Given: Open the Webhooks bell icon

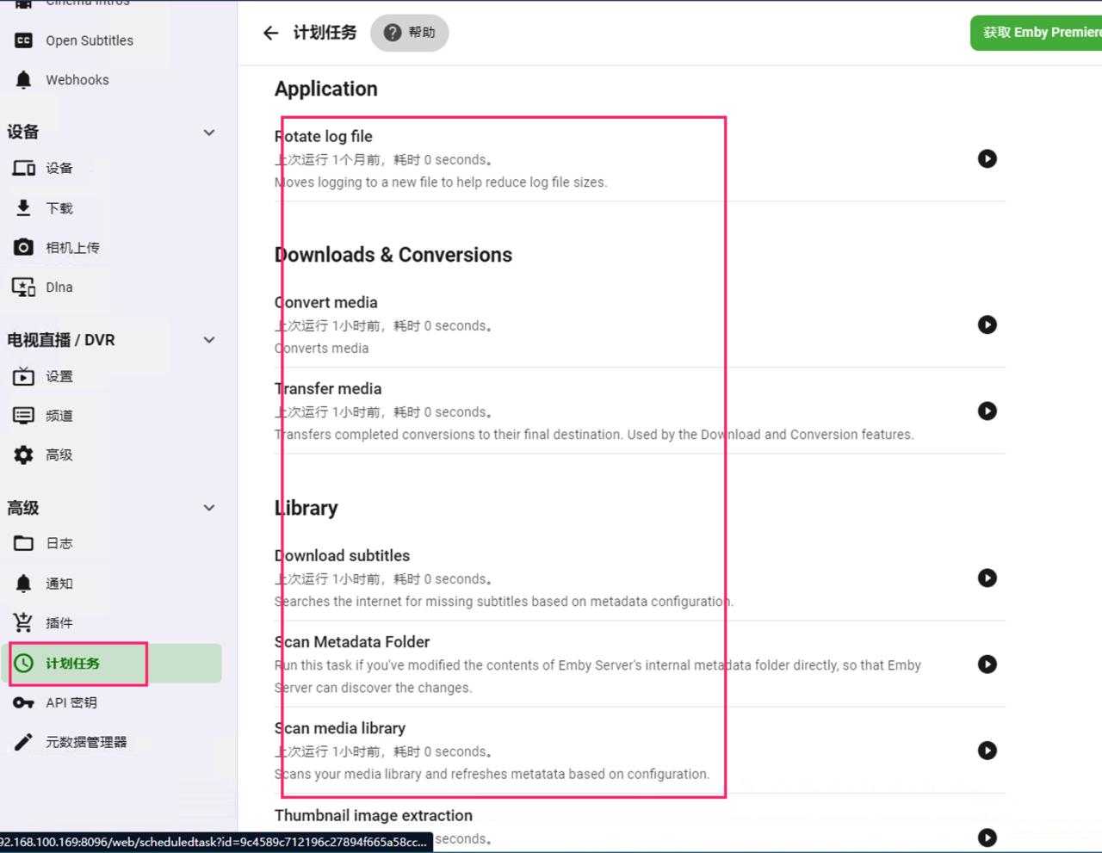Looking at the screenshot, I should tap(24, 80).
